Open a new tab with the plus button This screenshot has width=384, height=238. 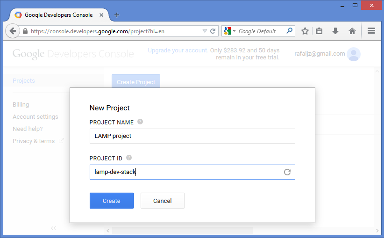[x=117, y=15]
